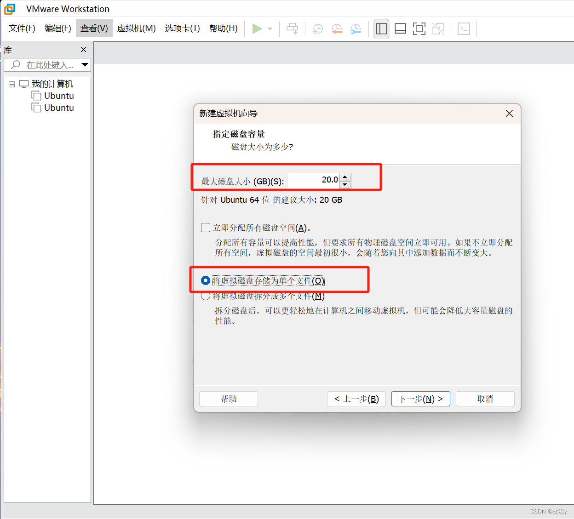Click the 取消 cancel button
The width and height of the screenshot is (574, 519).
tap(485, 399)
